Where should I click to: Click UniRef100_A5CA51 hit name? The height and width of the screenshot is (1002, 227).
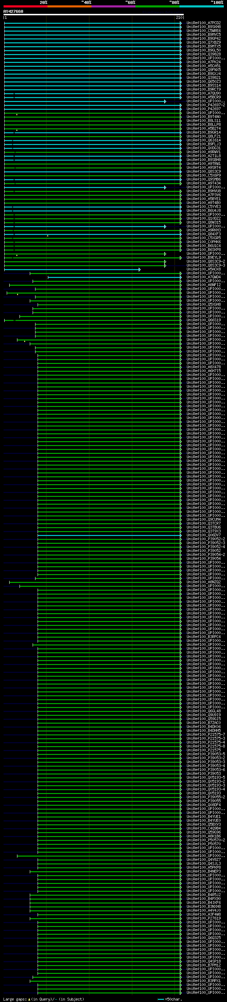[x=204, y=66]
